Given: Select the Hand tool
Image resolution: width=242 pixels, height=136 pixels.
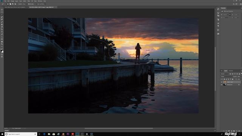Looking at the screenshot, I should tap(2, 42).
